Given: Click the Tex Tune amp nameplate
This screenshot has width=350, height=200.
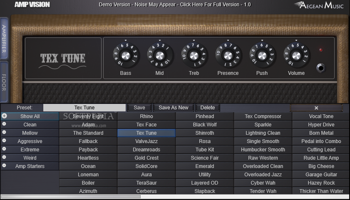Looking at the screenshot, I should pyautogui.click(x=63, y=58).
